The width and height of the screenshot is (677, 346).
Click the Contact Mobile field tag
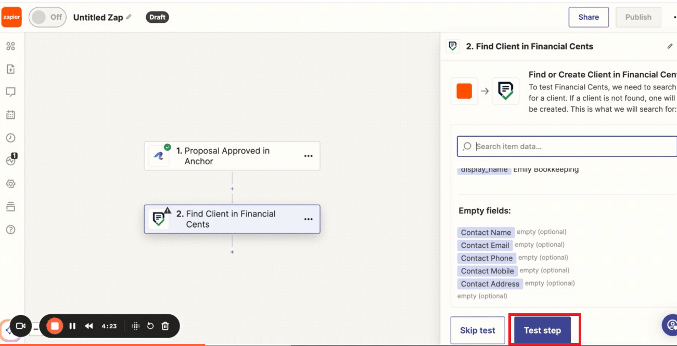487,271
